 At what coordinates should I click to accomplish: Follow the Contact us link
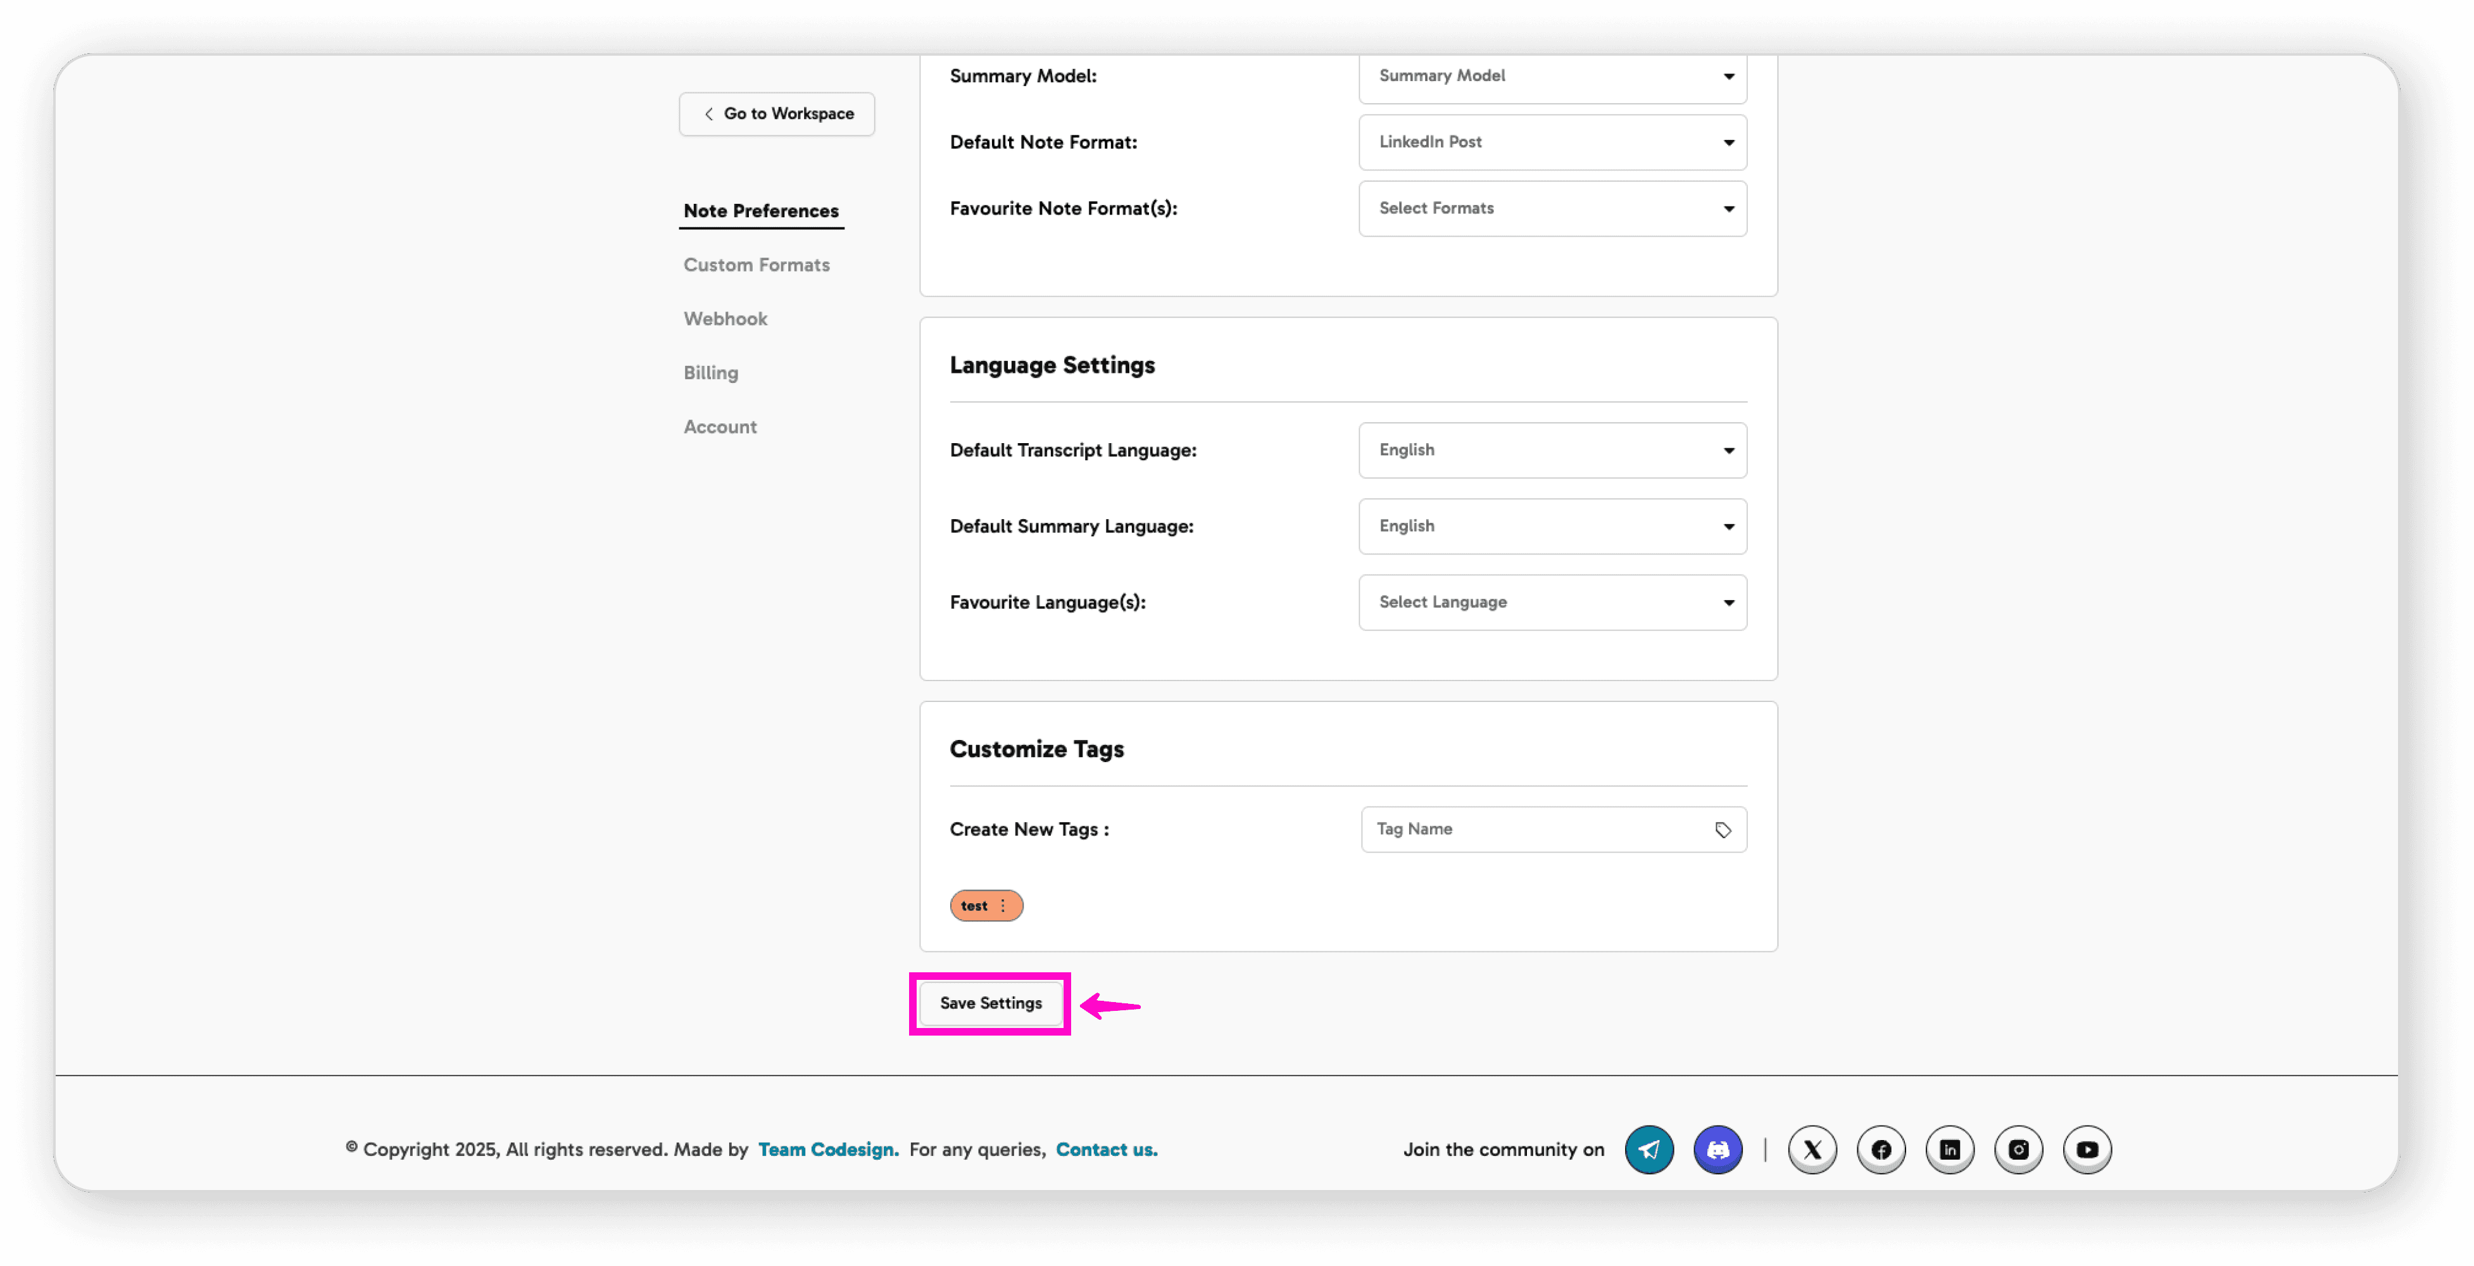pos(1107,1149)
